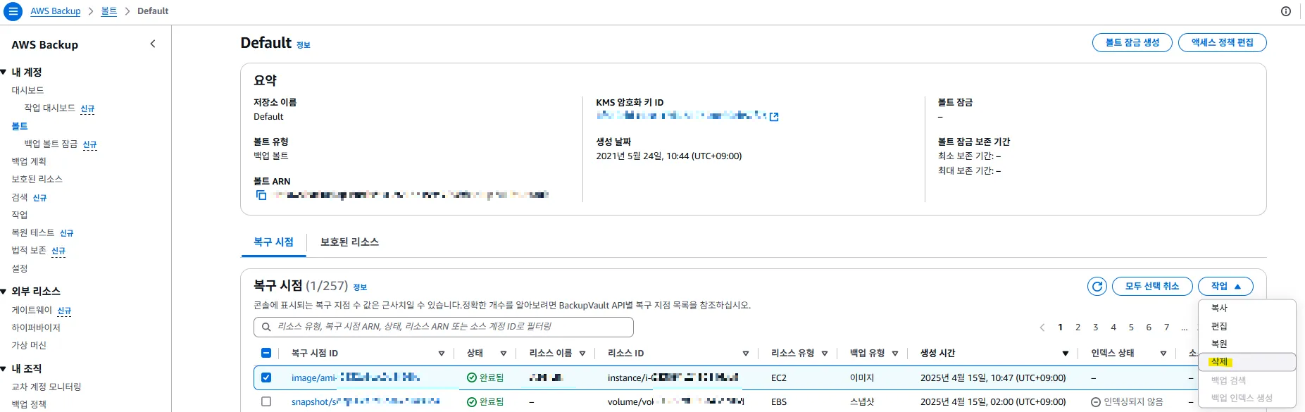The height and width of the screenshot is (412, 1305).
Task: Collapse the 외부 리소스 section
Action: [4, 291]
